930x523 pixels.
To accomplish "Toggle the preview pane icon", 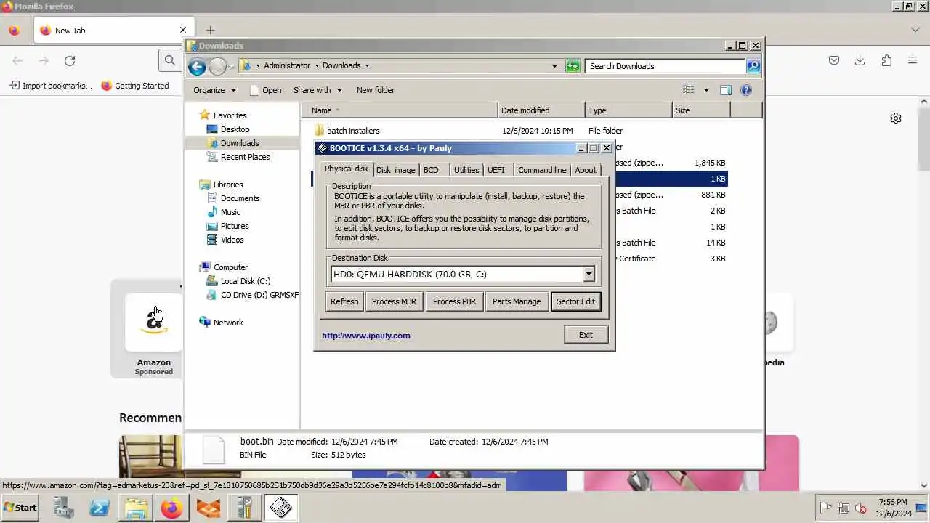I will pyautogui.click(x=725, y=90).
